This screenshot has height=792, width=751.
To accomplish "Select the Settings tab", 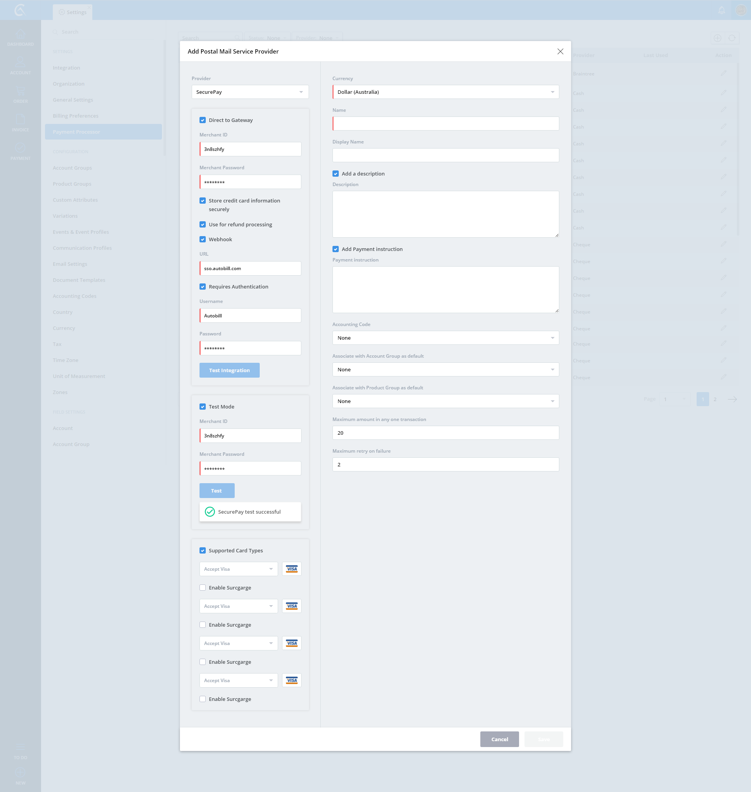I will tap(72, 12).
